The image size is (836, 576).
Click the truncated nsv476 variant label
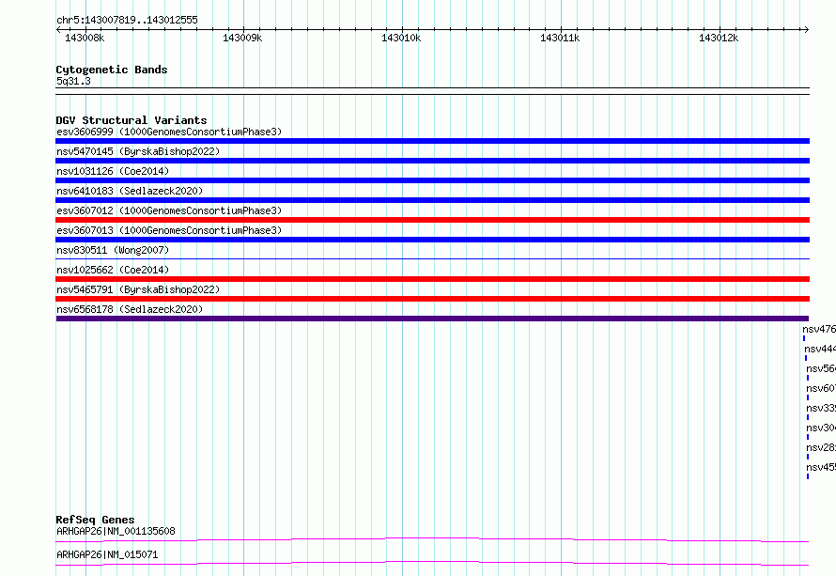coord(819,330)
